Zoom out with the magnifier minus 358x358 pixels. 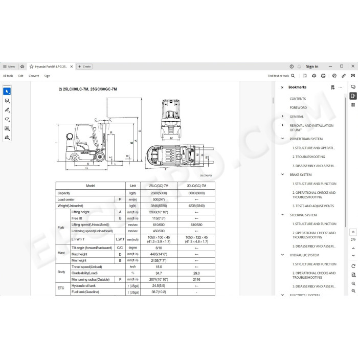[x=353, y=291]
